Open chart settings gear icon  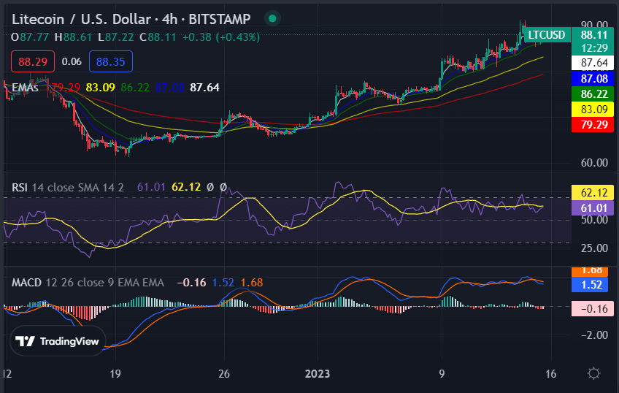point(593,373)
